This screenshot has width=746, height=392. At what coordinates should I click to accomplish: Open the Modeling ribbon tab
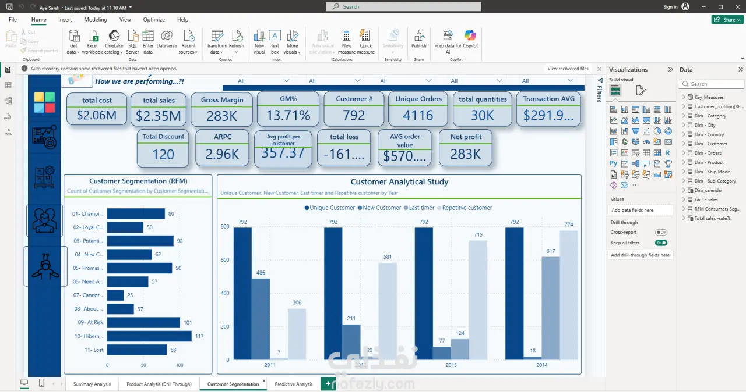click(x=95, y=19)
